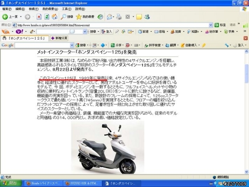Switch to Honda バイク taskbar window
The image size is (249, 187).
[43, 183]
